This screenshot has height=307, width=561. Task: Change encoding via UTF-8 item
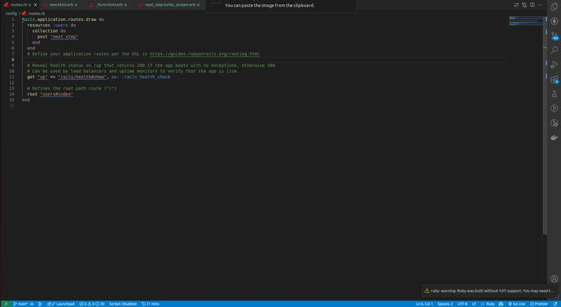[x=462, y=303]
